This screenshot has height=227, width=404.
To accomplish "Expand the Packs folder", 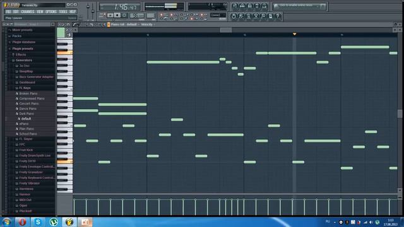I will tap(17, 36).
